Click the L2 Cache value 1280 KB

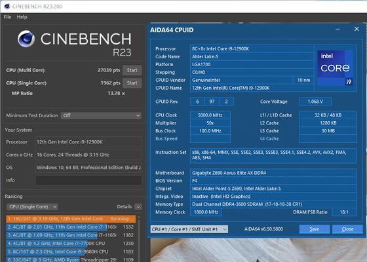(328, 123)
